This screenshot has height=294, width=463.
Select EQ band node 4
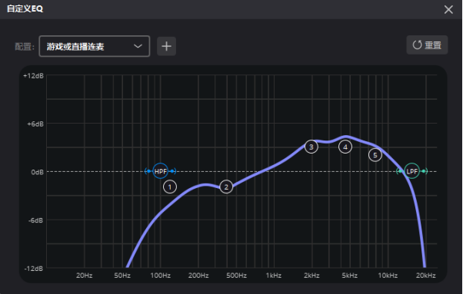pos(345,147)
